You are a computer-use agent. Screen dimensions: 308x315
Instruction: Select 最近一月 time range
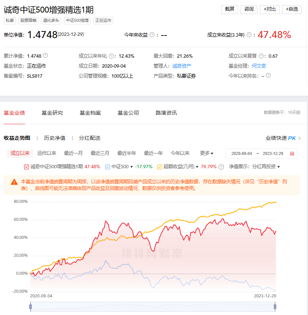point(73,153)
